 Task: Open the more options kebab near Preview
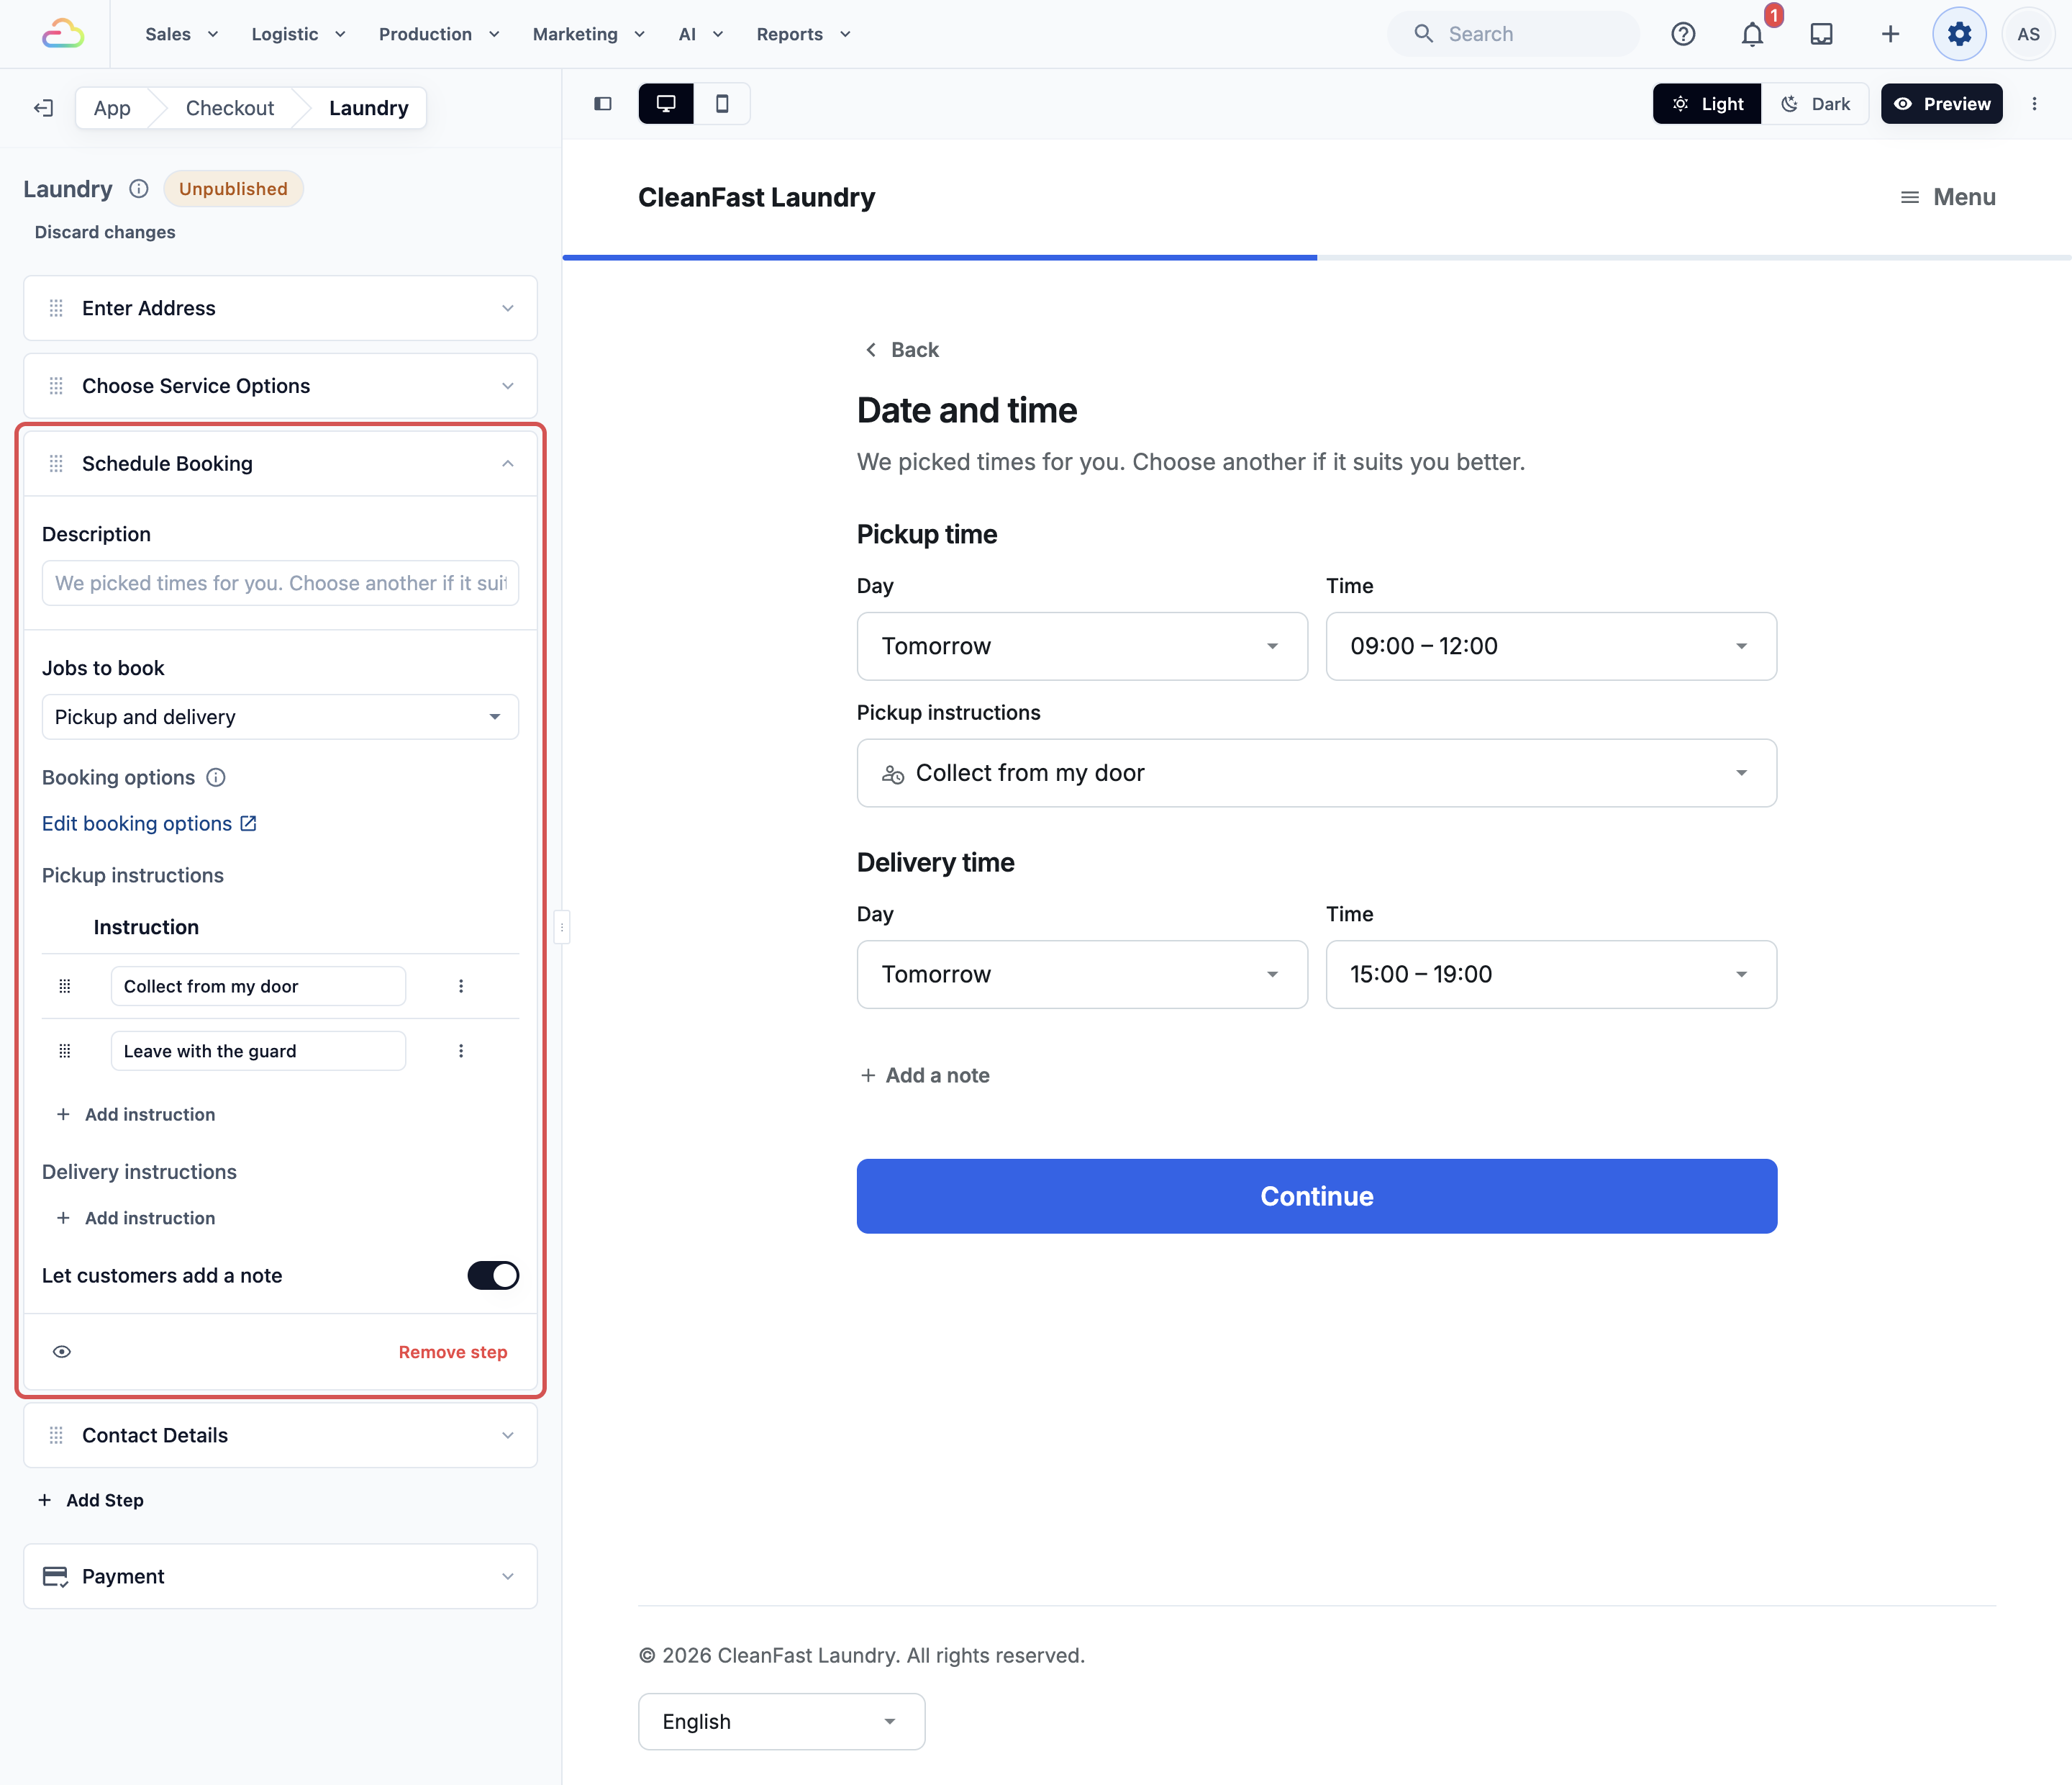pyautogui.click(x=2034, y=104)
